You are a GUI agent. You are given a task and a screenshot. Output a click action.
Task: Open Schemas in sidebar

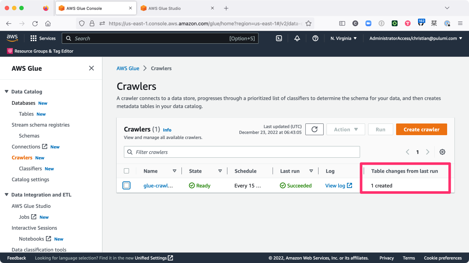[29, 136]
